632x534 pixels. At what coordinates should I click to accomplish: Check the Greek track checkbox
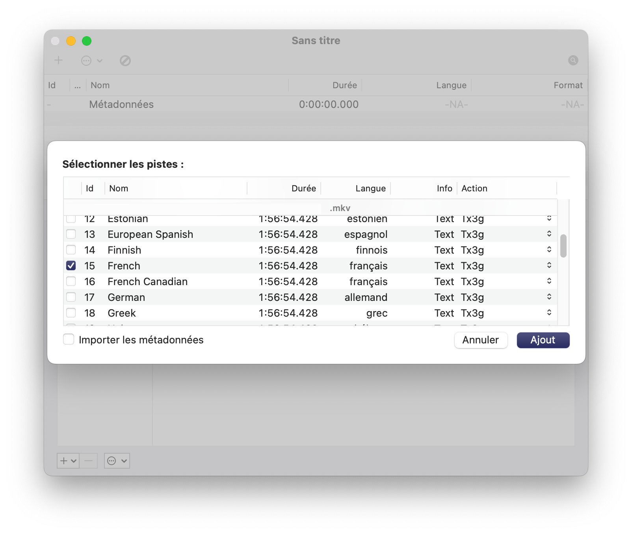pyautogui.click(x=71, y=313)
